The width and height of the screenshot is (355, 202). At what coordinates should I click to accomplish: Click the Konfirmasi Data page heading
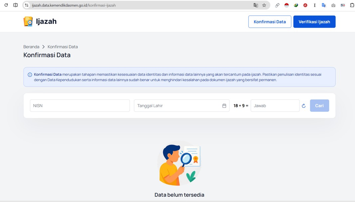point(47,55)
